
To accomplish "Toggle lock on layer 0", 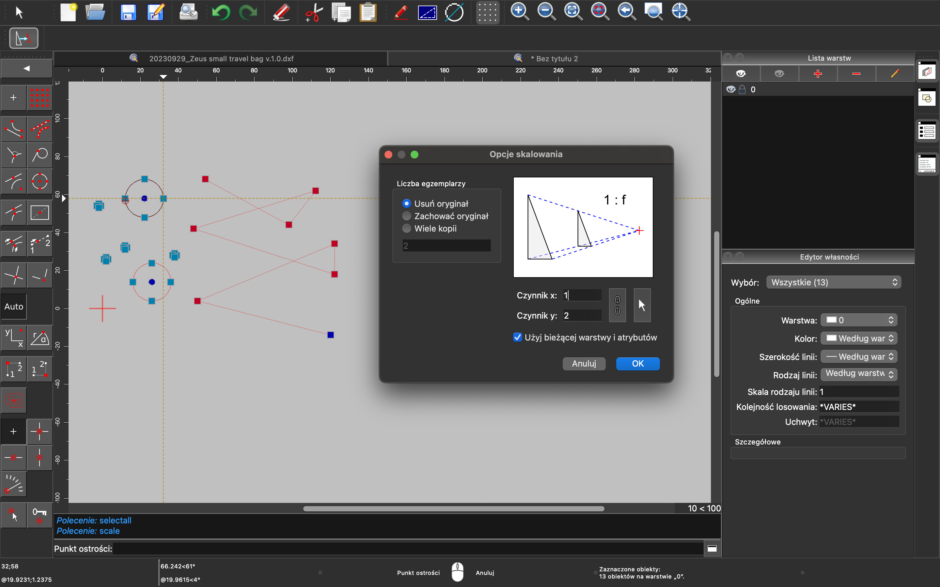I will click(x=742, y=90).
